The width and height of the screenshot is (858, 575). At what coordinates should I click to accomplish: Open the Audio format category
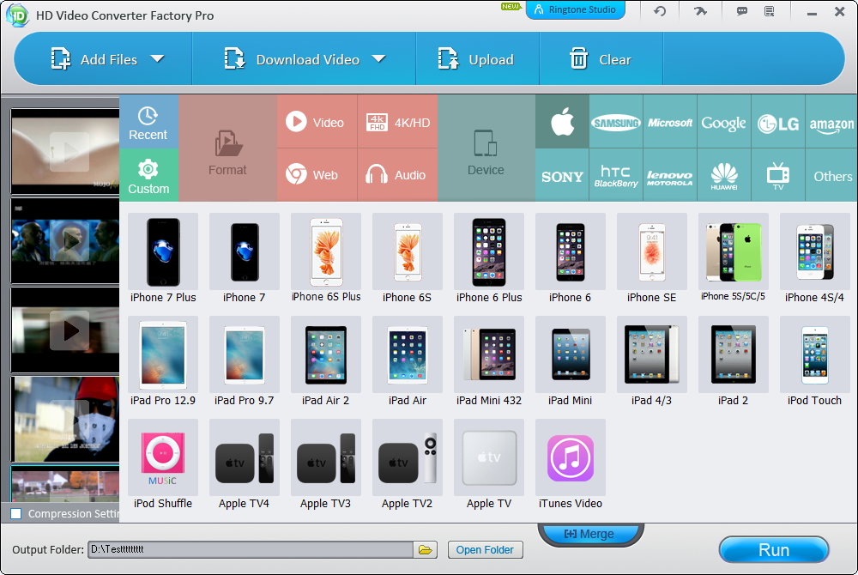tap(398, 175)
